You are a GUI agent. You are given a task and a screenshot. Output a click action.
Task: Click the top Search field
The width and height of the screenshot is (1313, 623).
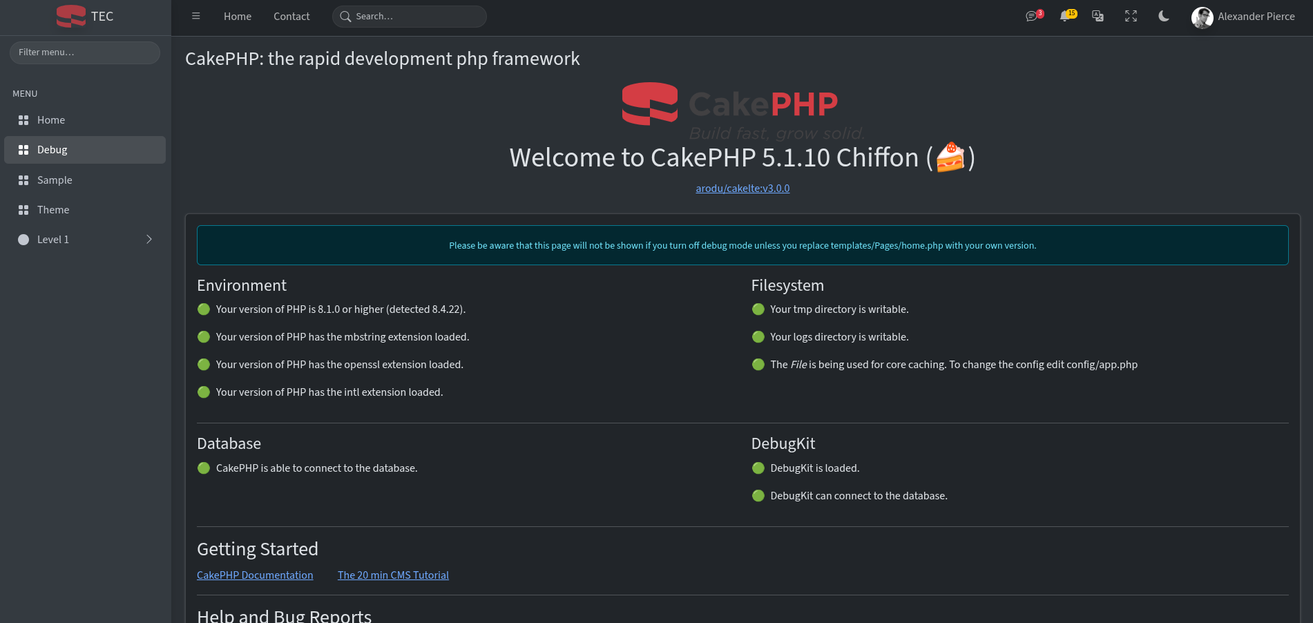pos(410,17)
